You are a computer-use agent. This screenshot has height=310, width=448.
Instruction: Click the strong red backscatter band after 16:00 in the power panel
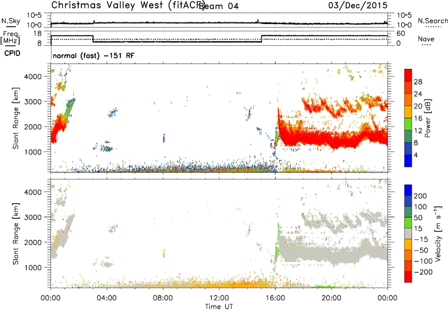pyautogui.click(x=333, y=138)
